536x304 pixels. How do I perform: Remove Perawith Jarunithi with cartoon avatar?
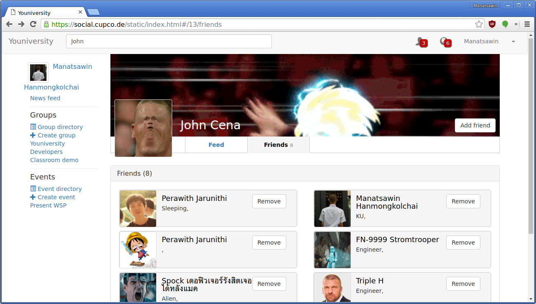(269, 243)
